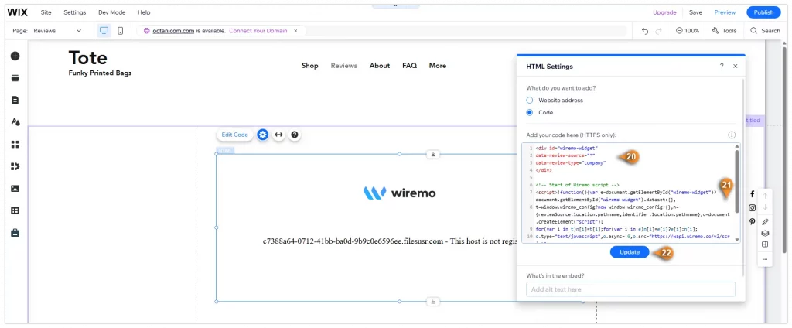Open the Site Design theme icon
792x328 pixels.
click(15, 122)
